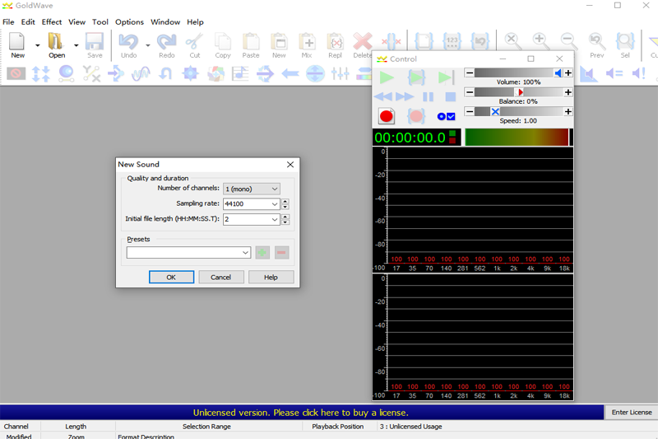658x439 pixels.
Task: Click the equalizer sliders effect icon
Action: (340, 73)
